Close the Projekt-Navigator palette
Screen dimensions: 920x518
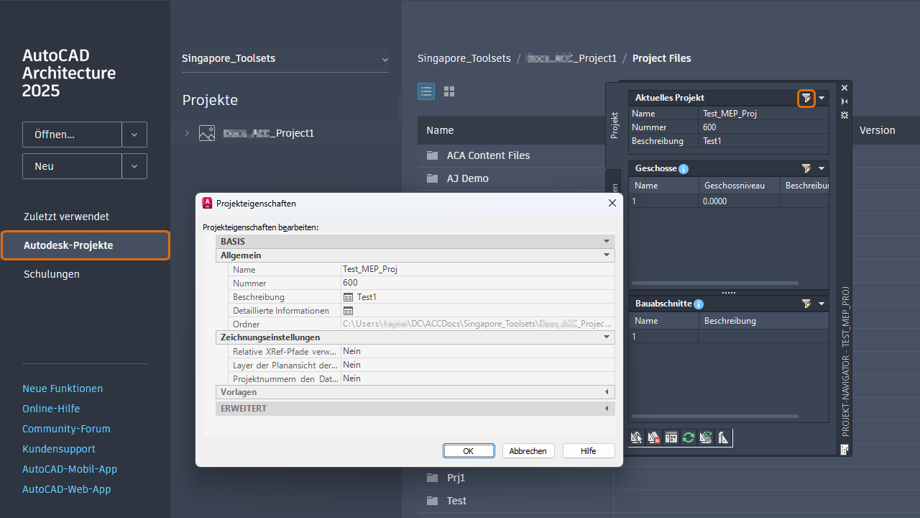[845, 88]
